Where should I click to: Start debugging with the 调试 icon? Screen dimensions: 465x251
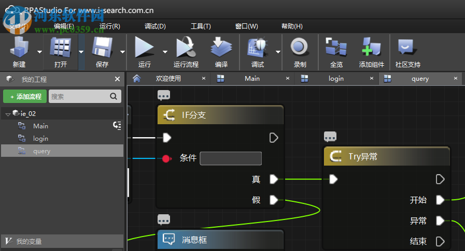click(257, 48)
